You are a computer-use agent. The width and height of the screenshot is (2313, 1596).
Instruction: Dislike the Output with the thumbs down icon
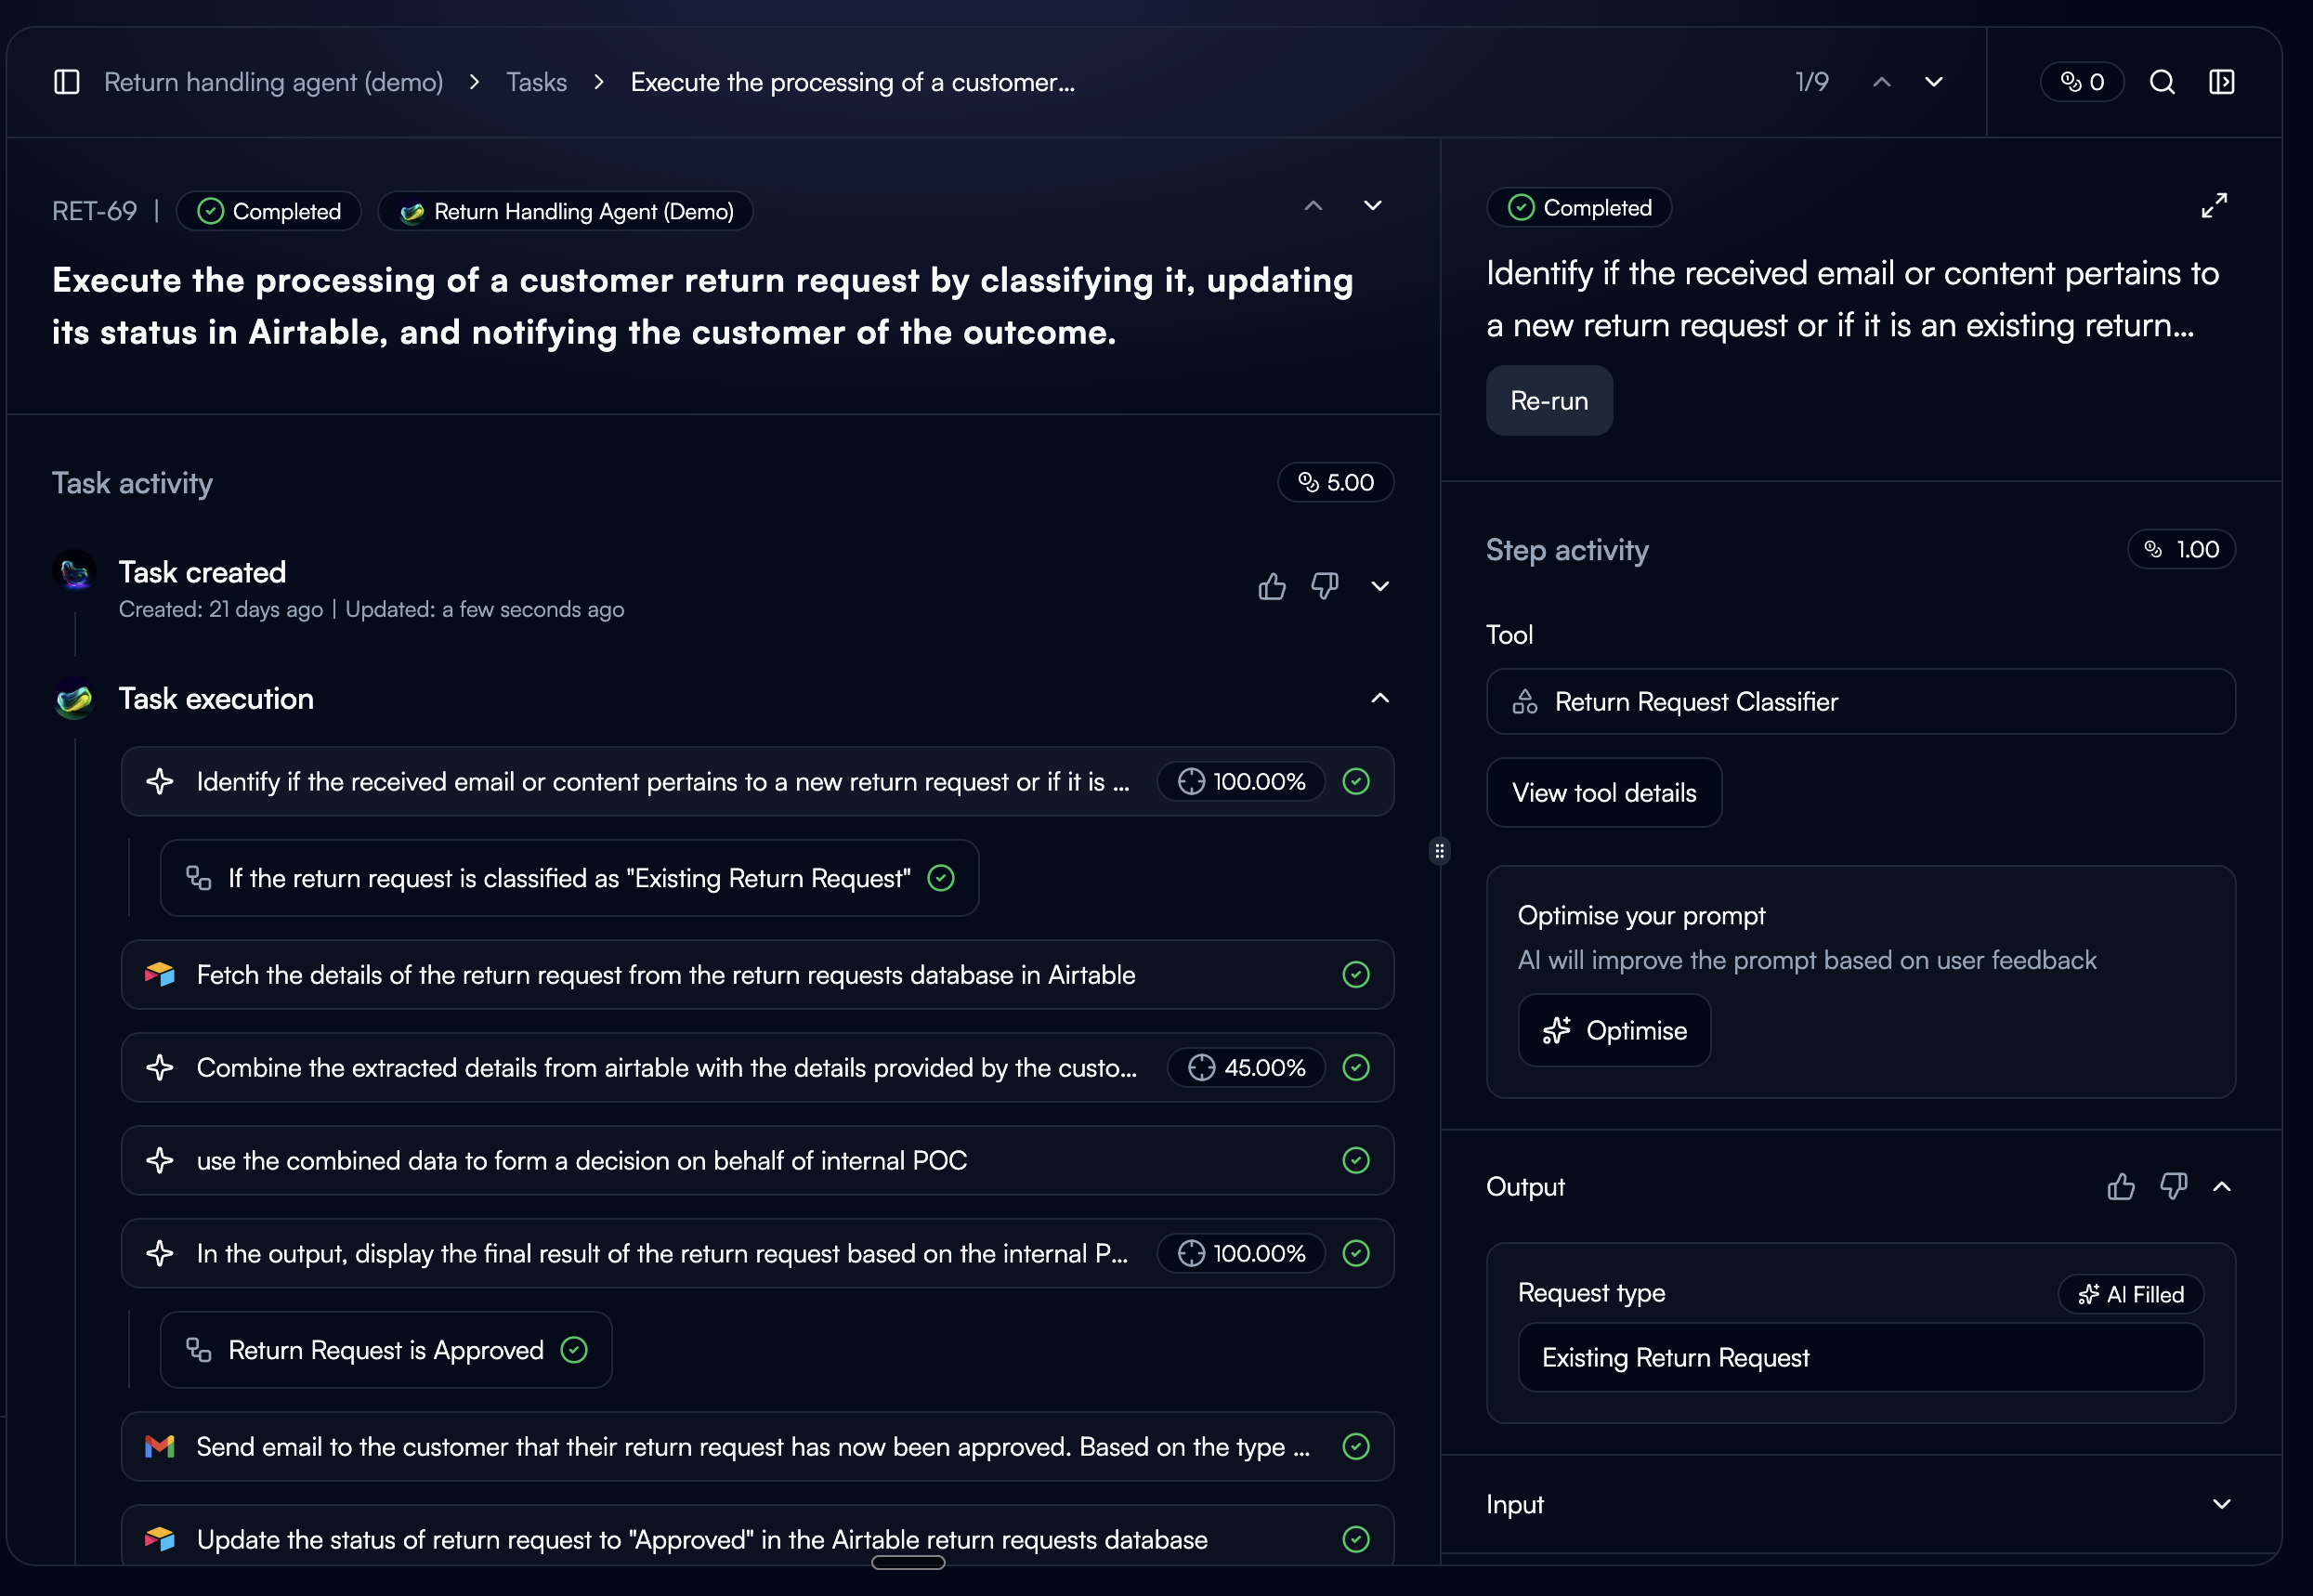point(2173,1187)
